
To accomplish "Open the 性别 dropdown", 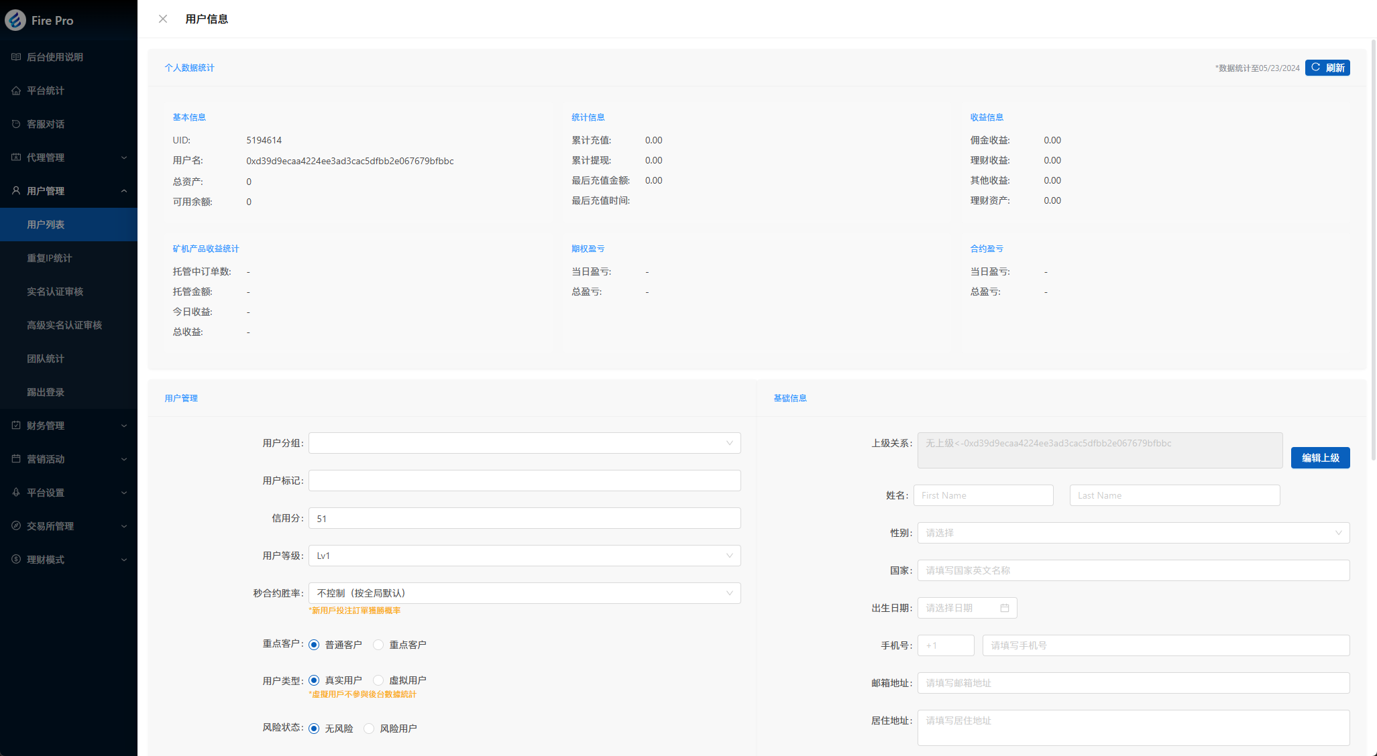I will click(x=1133, y=533).
